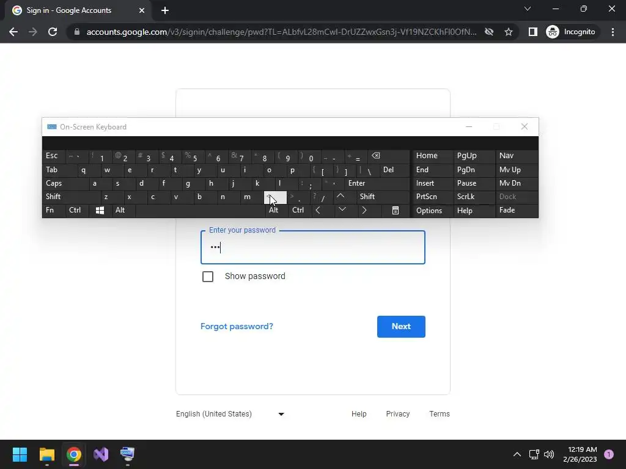Click the Enter key on On-Screen Keyboard
This screenshot has width=626, height=469.
pyautogui.click(x=377, y=183)
